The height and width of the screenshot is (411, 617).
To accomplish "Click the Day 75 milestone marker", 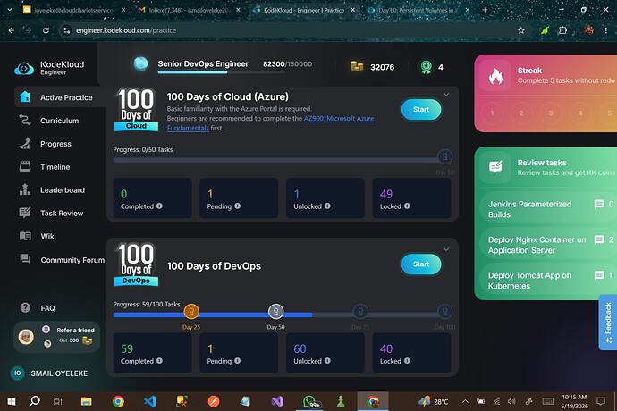I will [x=360, y=312].
